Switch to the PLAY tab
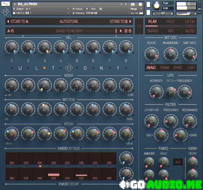This screenshot has height=190, width=203. 152,22
